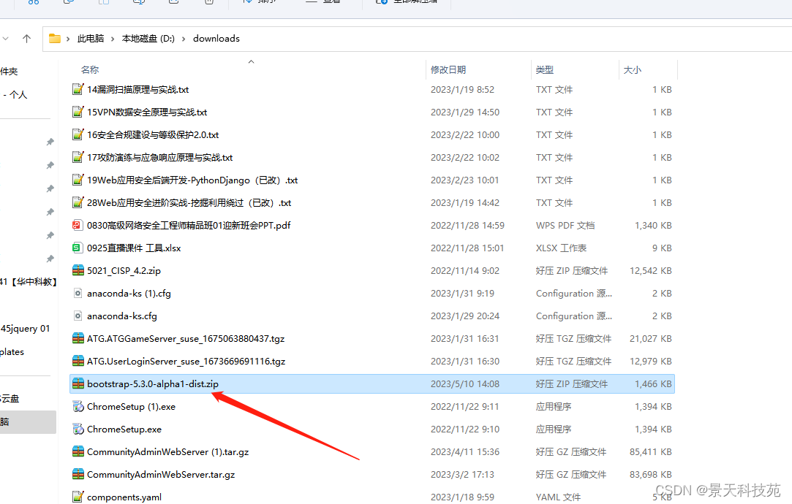Image resolution: width=792 pixels, height=504 pixels.
Task: Select the archive icon of ATG.UserLoginServer_suse tgz
Action: point(78,362)
